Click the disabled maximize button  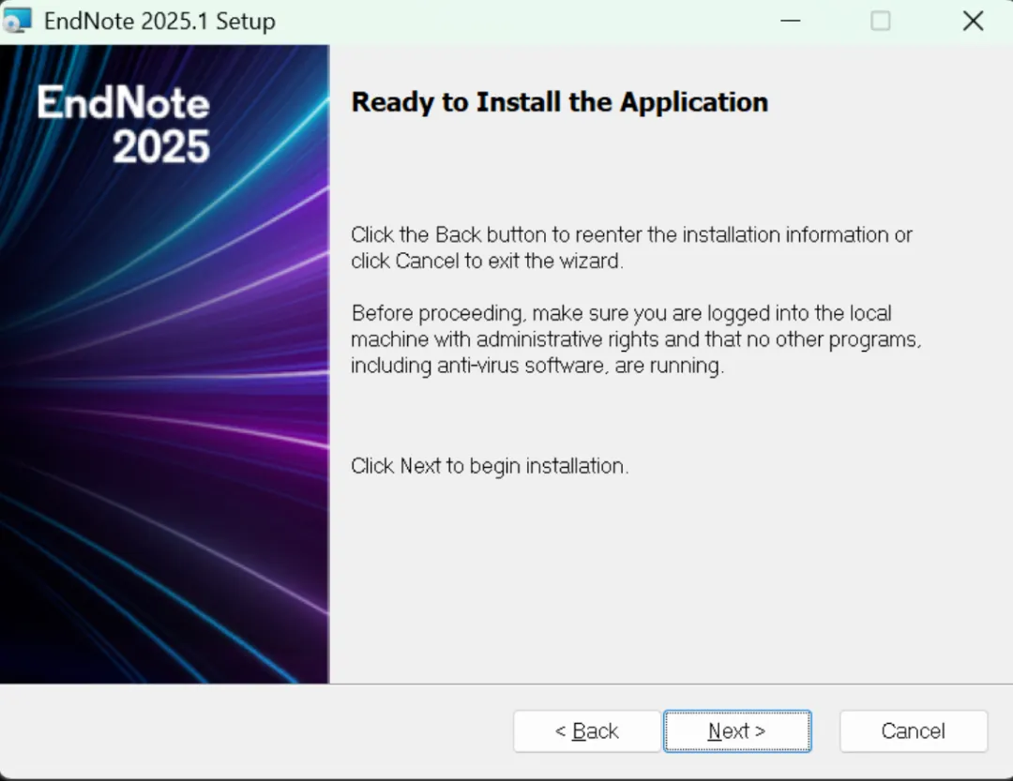(881, 21)
